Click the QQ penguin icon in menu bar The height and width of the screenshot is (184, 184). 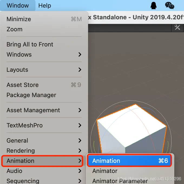coord(154,5)
